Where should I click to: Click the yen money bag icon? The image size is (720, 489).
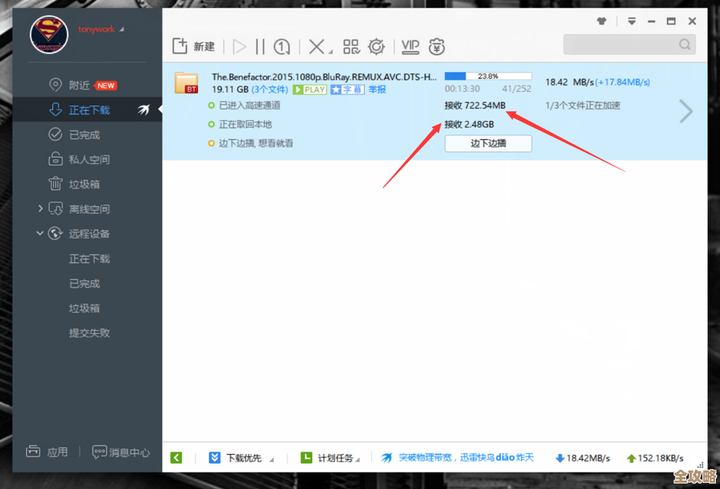click(437, 47)
